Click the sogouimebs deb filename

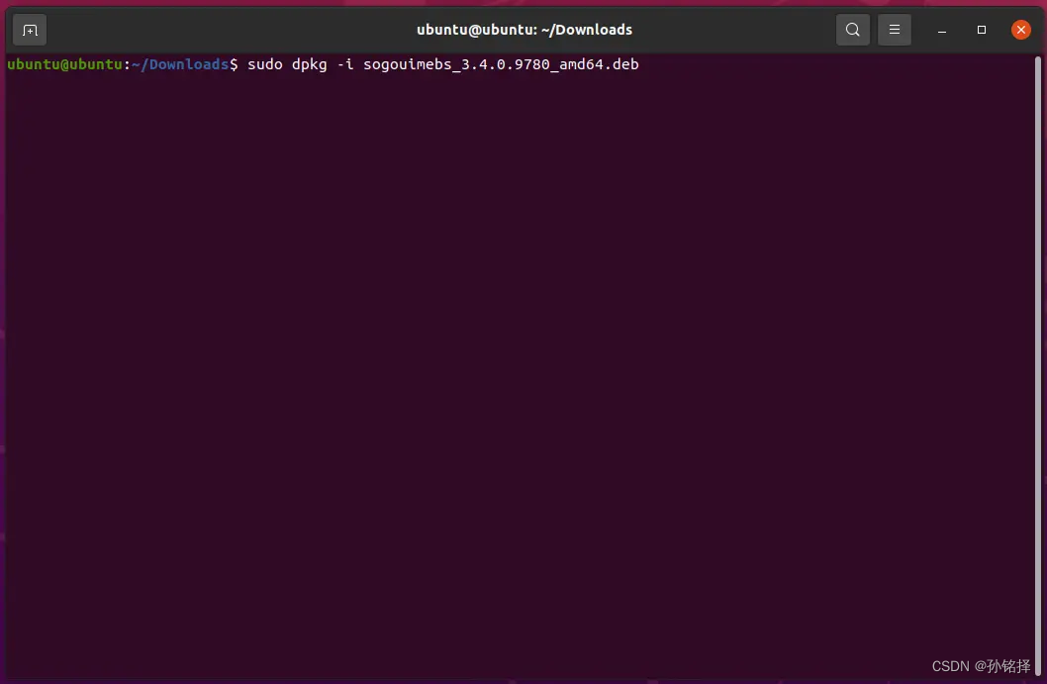500,64
